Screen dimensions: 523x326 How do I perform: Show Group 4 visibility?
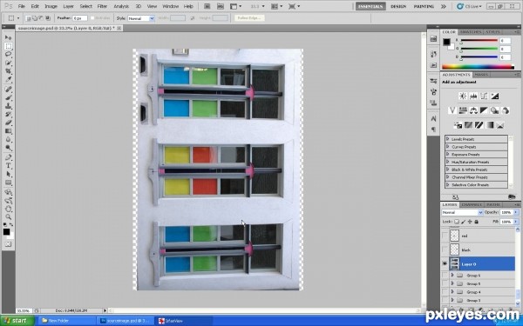[x=445, y=292]
